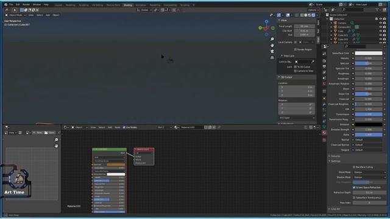Open Global transform orientation dropdown
The height and width of the screenshot is (219, 390).
pyautogui.click(x=144, y=10)
